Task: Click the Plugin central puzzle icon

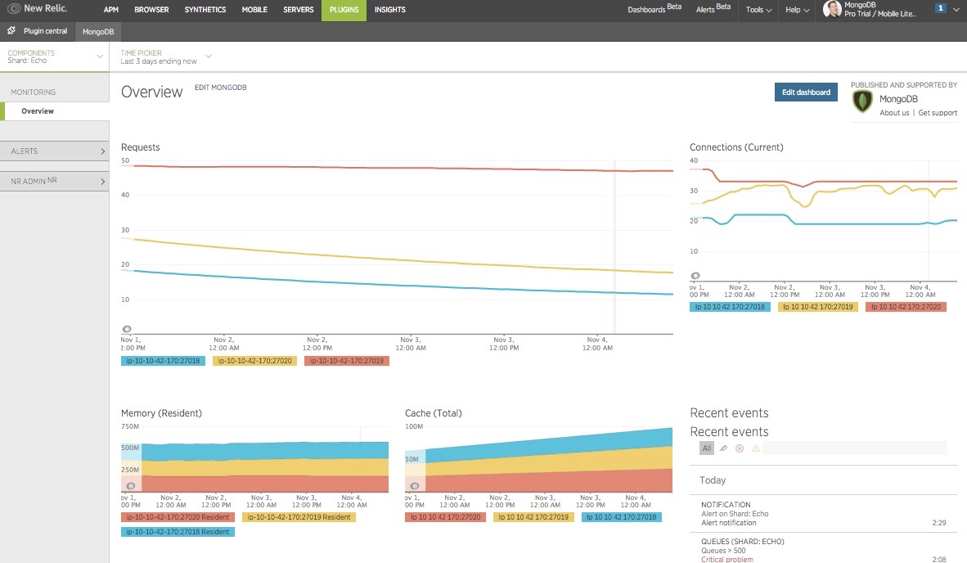Action: click(x=11, y=31)
